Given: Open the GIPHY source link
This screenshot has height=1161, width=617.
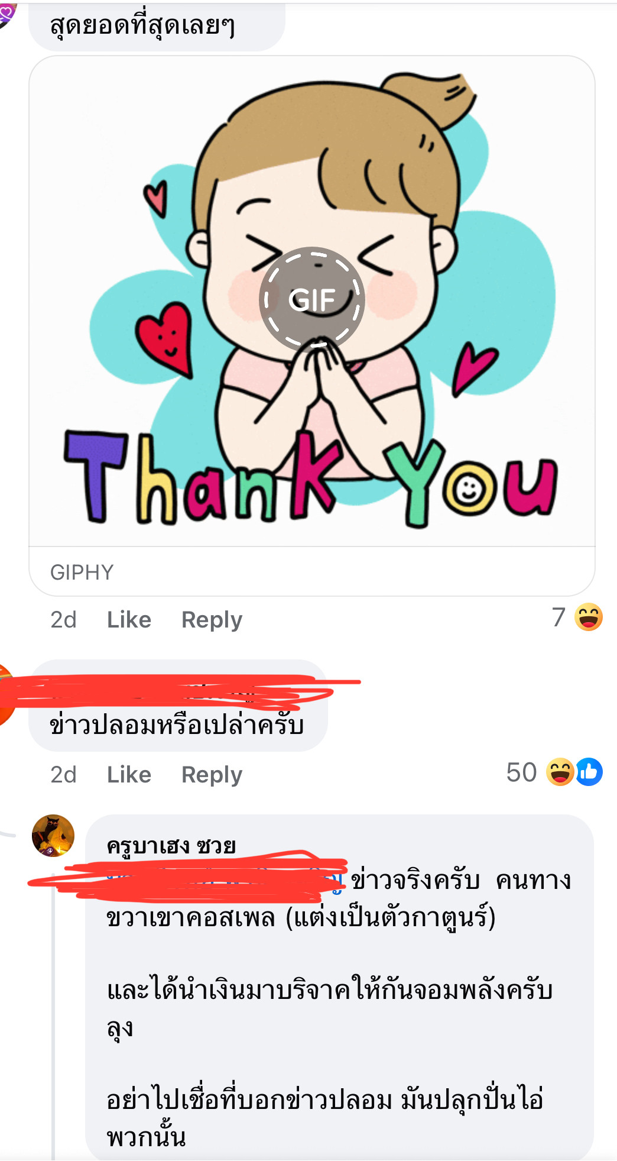Looking at the screenshot, I should pos(82,572).
